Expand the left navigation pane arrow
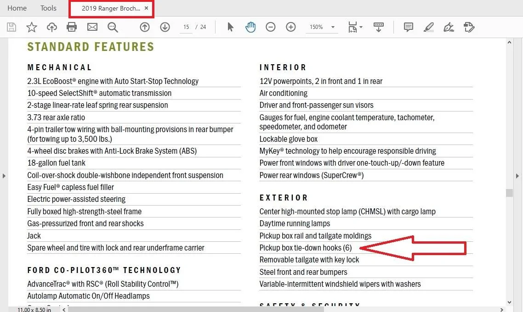This screenshot has height=312, width=523. point(4,176)
